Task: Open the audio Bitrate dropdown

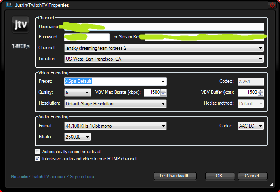Action: 77,137
